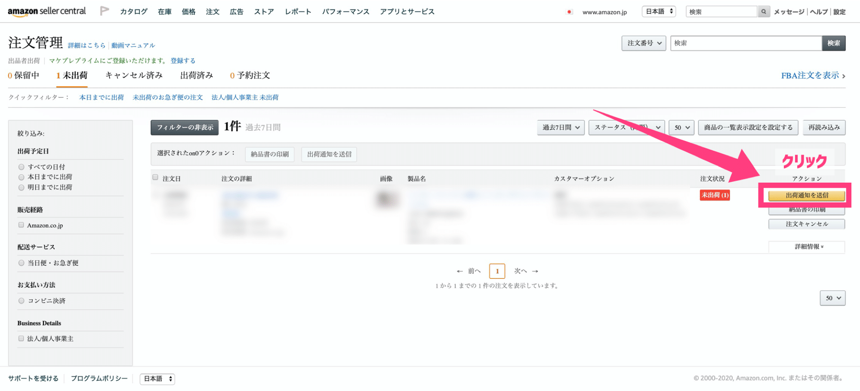Open the 動画マニュアル link

(x=133, y=45)
